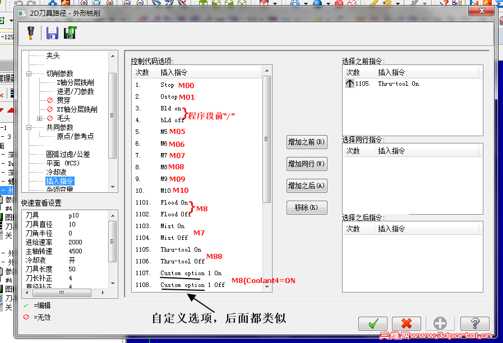Click the blue floppy save parameters icon
This screenshot has width=503, height=343.
click(52, 33)
